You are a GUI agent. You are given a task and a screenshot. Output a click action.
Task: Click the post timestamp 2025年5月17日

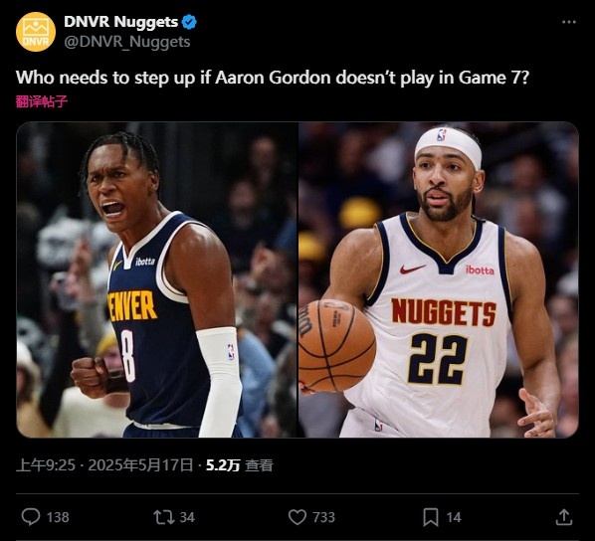(x=140, y=465)
